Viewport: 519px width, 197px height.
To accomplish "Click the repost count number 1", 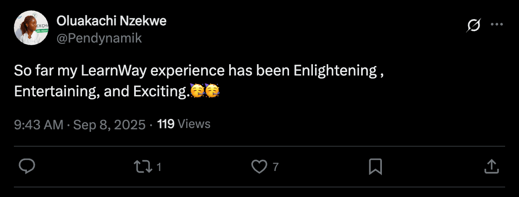I will 159,167.
